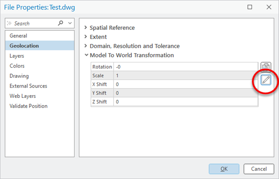Click the Scale value cell
Screen dimensions: 279x179
click(186, 76)
